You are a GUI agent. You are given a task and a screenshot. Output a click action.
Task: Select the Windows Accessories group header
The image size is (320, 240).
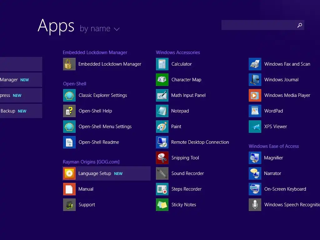point(178,52)
